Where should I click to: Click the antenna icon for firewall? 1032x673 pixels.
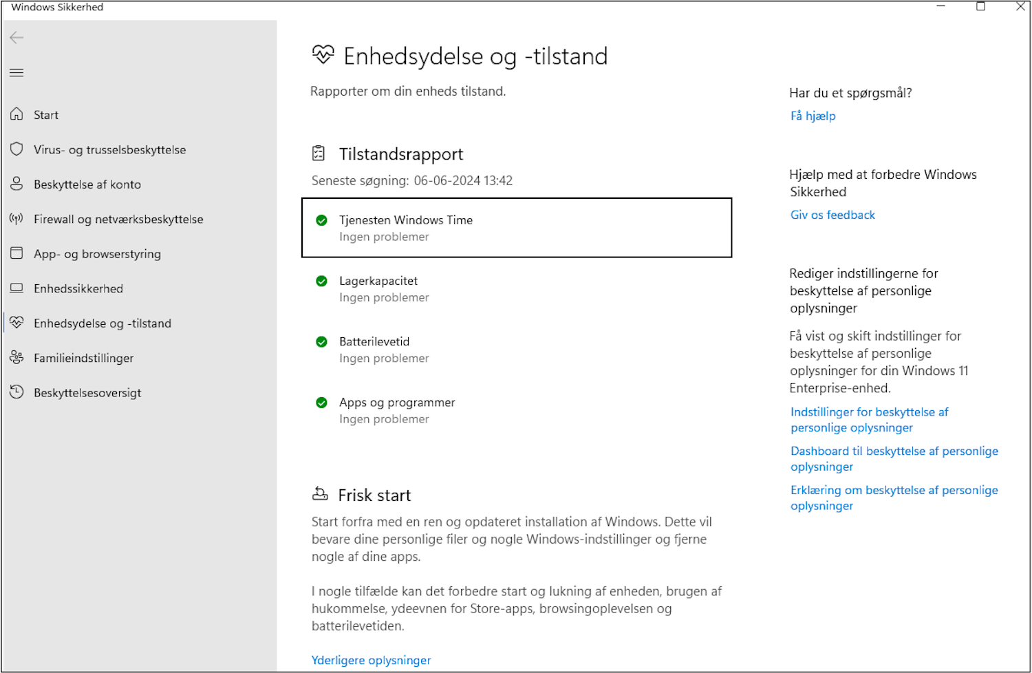click(x=17, y=219)
